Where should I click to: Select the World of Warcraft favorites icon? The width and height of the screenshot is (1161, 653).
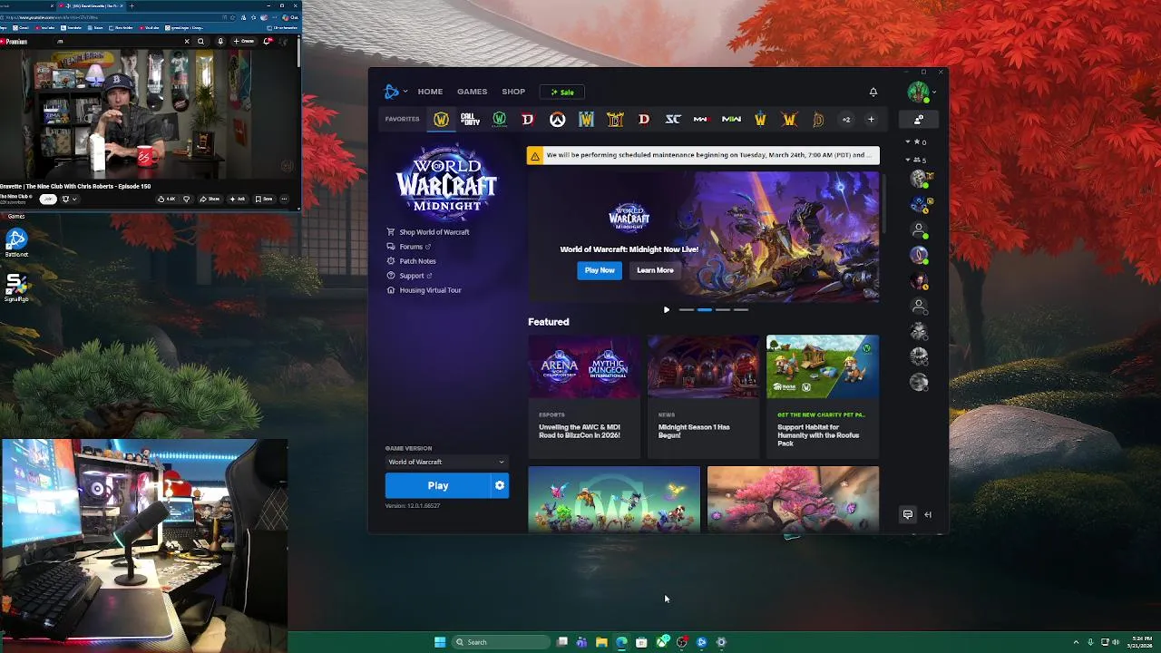click(x=441, y=120)
